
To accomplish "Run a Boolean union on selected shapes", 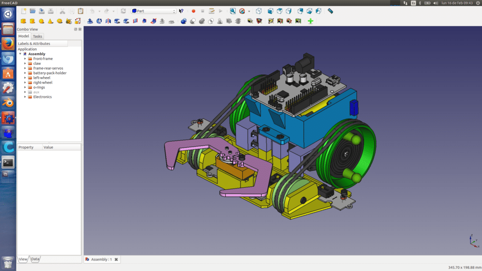I will [202, 21].
